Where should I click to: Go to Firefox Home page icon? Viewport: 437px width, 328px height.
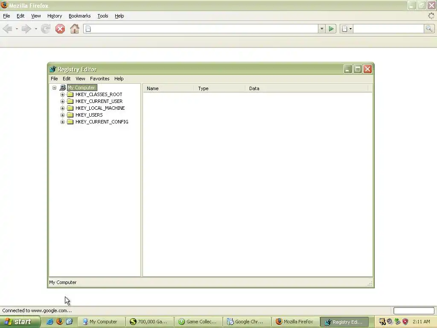click(x=74, y=29)
